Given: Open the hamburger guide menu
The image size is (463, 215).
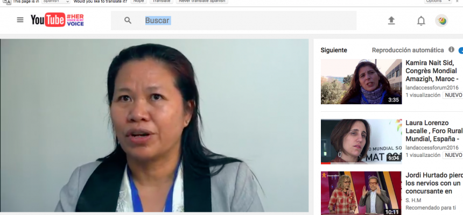Looking at the screenshot, I should (x=20, y=20).
